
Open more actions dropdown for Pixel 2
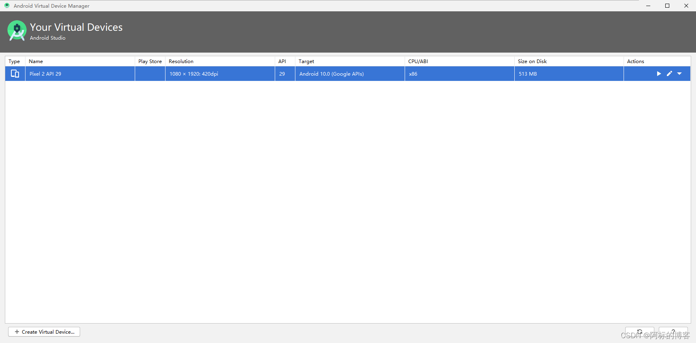tap(679, 74)
